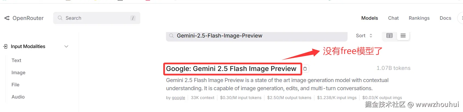Viewport: 463px width, 112px height.
Task: Follow the google provider link
Action: coord(179,98)
